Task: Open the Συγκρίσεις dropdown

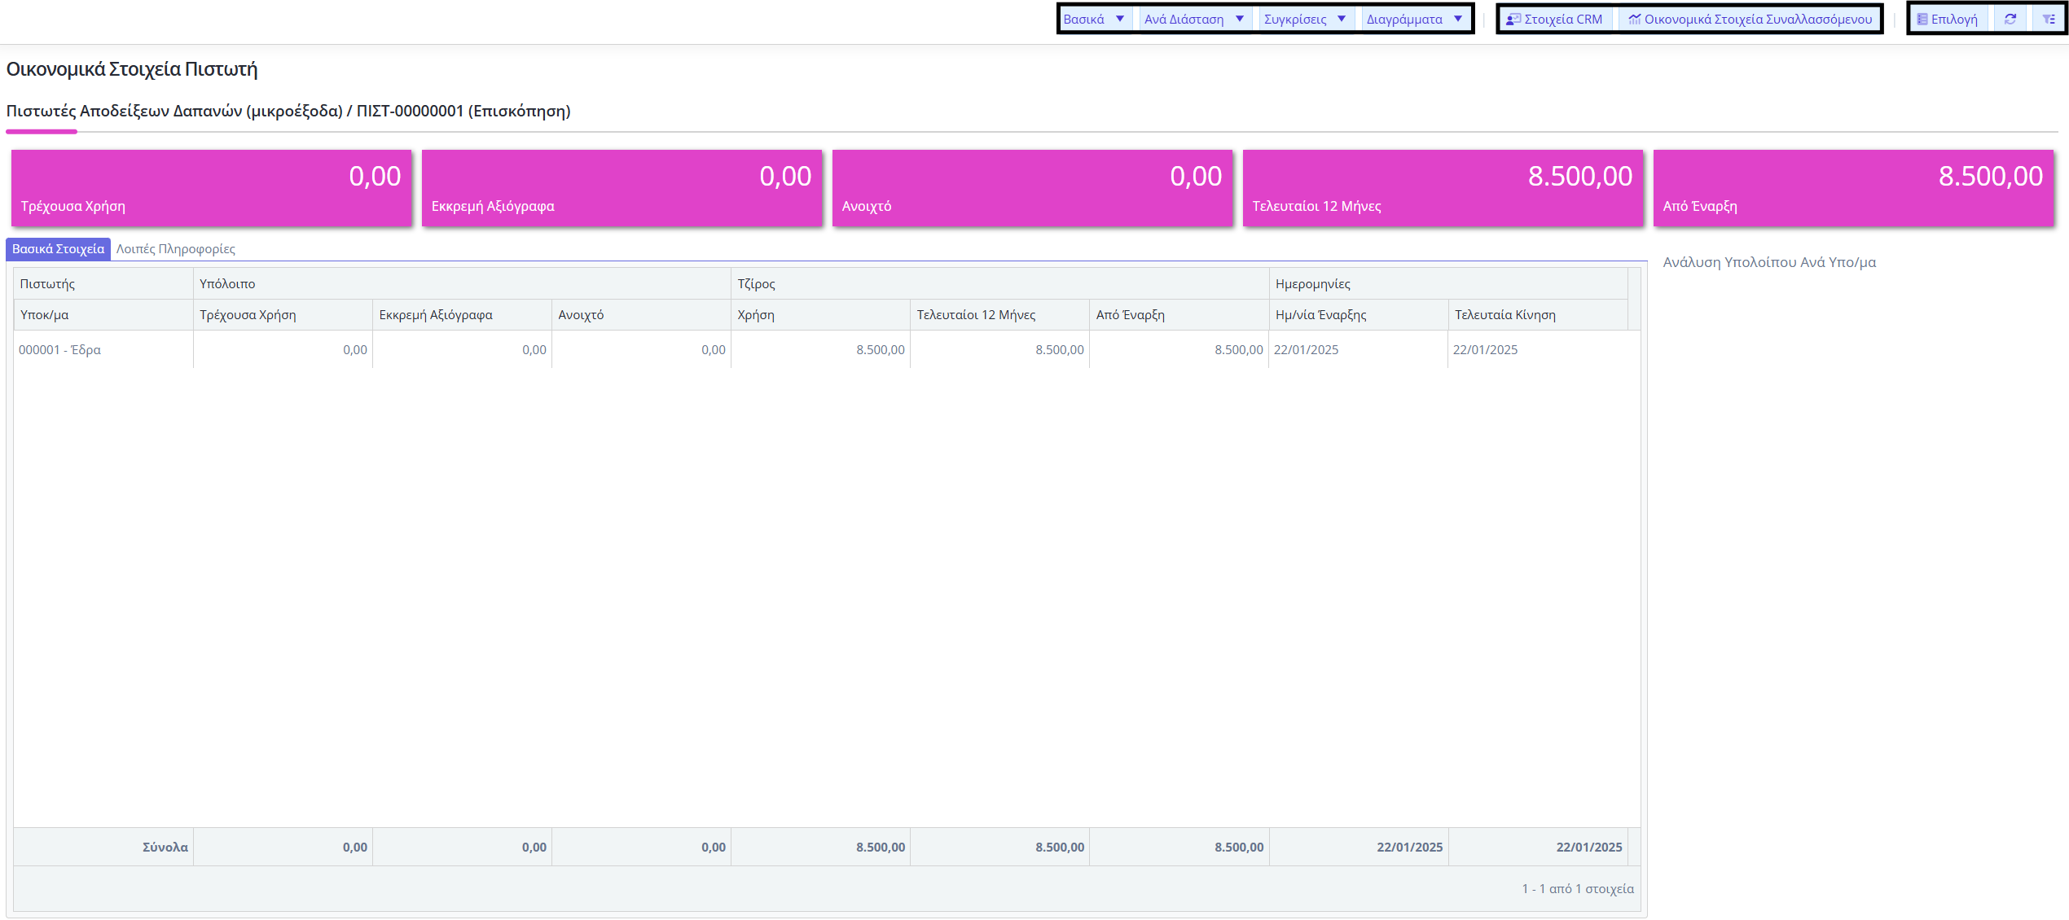Action: tap(1305, 19)
